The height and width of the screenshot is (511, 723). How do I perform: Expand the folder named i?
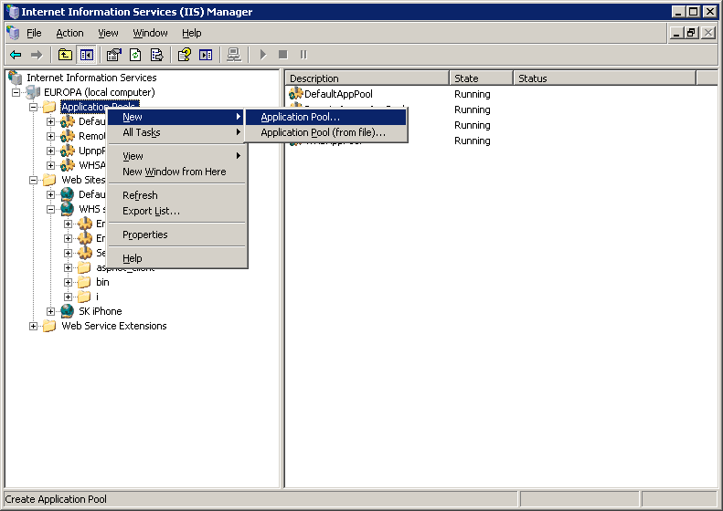point(69,297)
